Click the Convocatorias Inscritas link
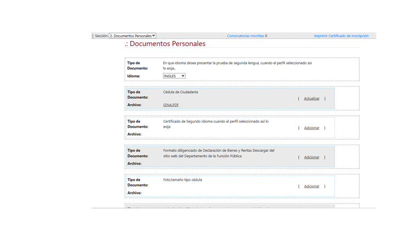 (x=245, y=36)
